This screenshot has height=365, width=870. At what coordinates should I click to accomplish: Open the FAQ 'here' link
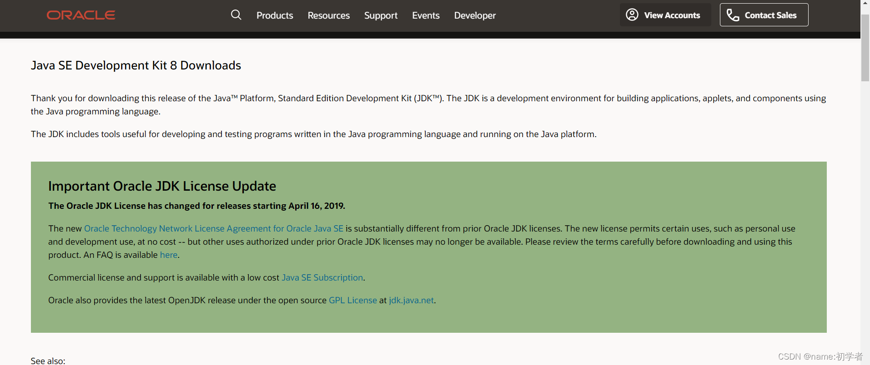coord(169,255)
